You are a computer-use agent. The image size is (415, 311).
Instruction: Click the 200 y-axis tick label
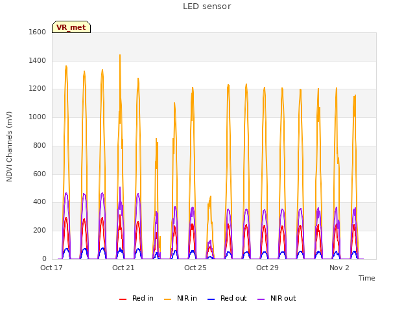40,231
